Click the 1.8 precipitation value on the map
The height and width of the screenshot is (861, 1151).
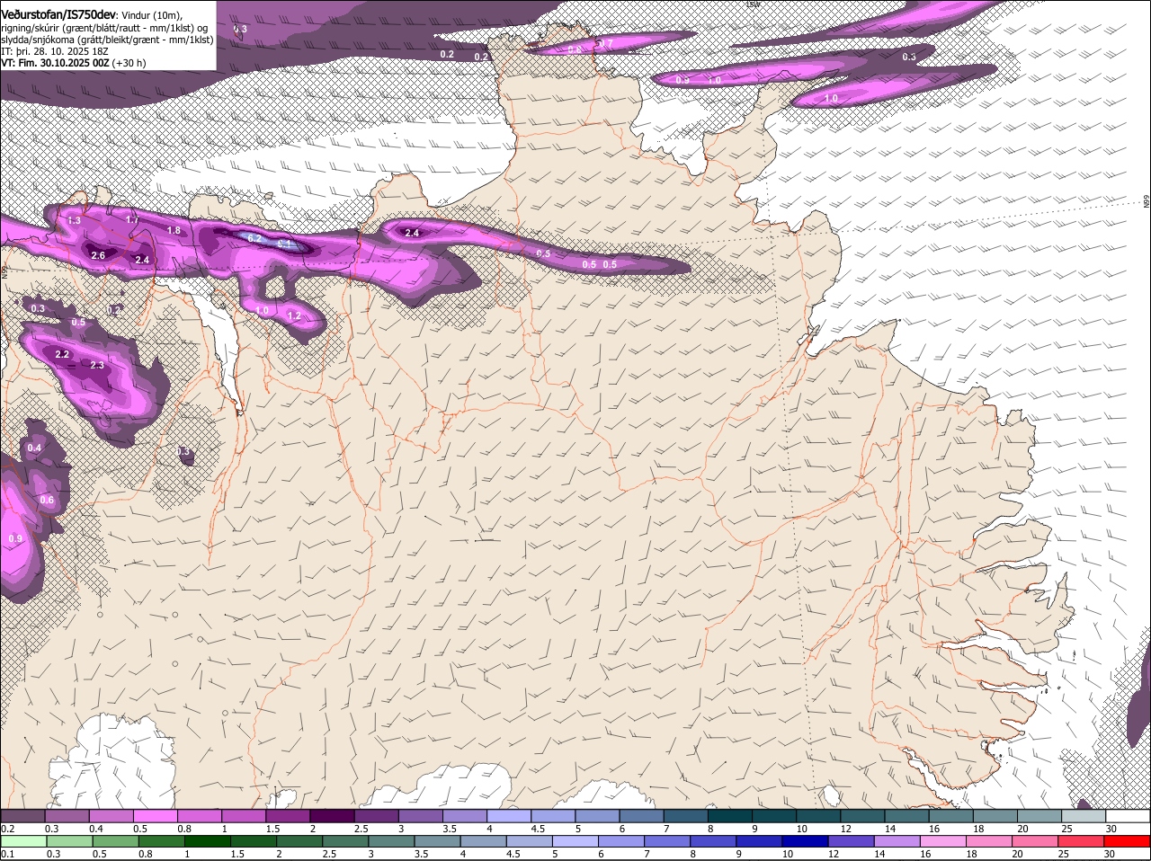[174, 230]
